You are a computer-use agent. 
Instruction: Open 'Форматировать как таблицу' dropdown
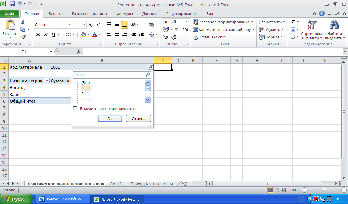click(x=224, y=30)
